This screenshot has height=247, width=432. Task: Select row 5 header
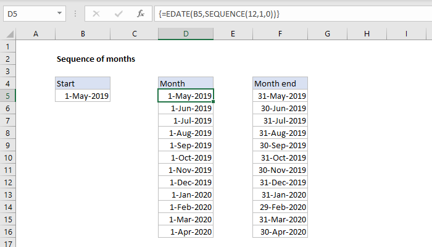point(8,96)
